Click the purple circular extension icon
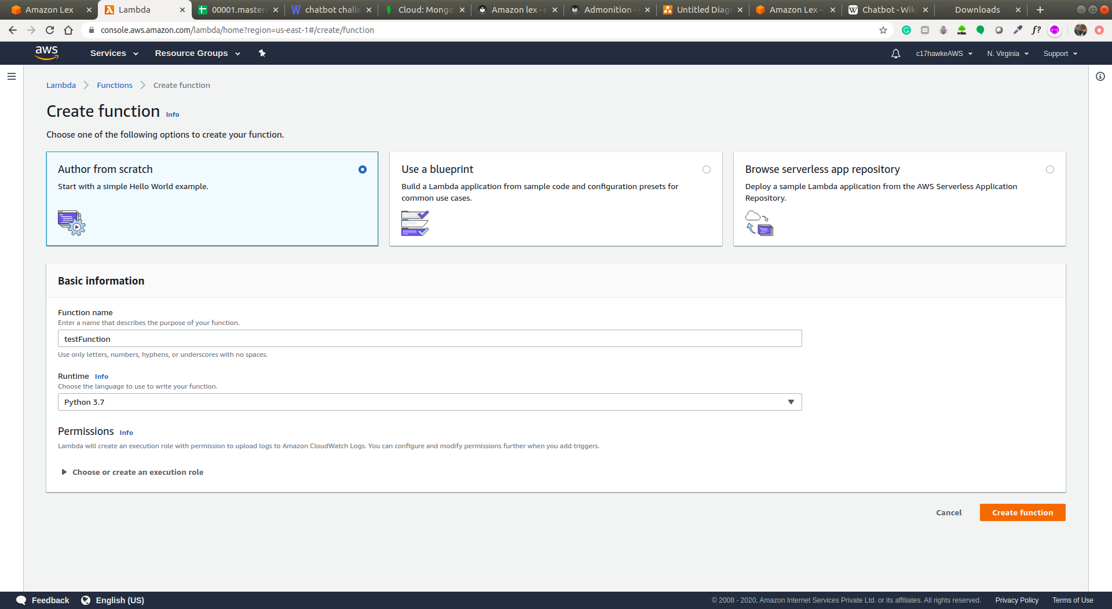Screen dimensions: 1112x609 point(1055,30)
